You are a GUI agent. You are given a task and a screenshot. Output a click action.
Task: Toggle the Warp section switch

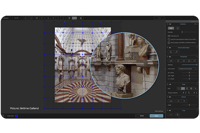(170, 84)
